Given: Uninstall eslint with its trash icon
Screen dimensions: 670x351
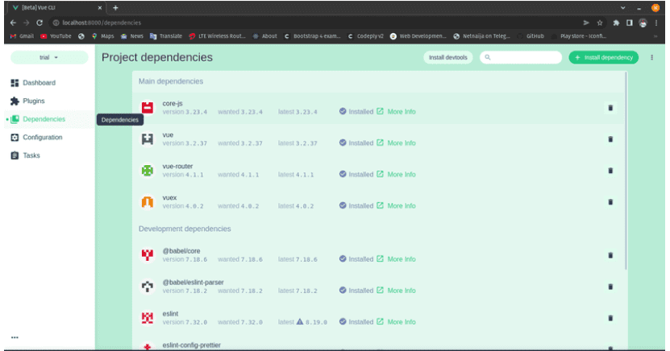Looking at the screenshot, I should 610,318.
